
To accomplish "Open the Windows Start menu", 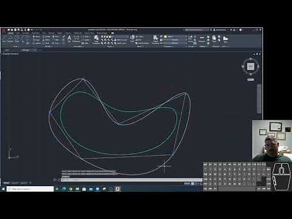I will tap(3, 189).
